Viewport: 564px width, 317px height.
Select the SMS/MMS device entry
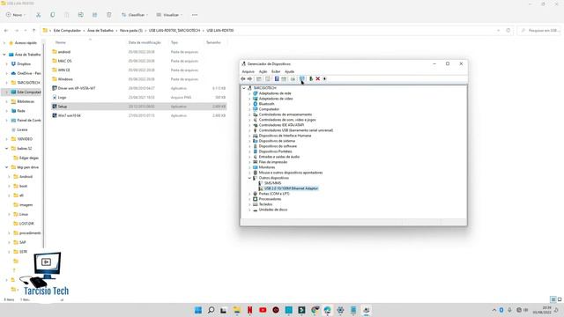point(272,183)
